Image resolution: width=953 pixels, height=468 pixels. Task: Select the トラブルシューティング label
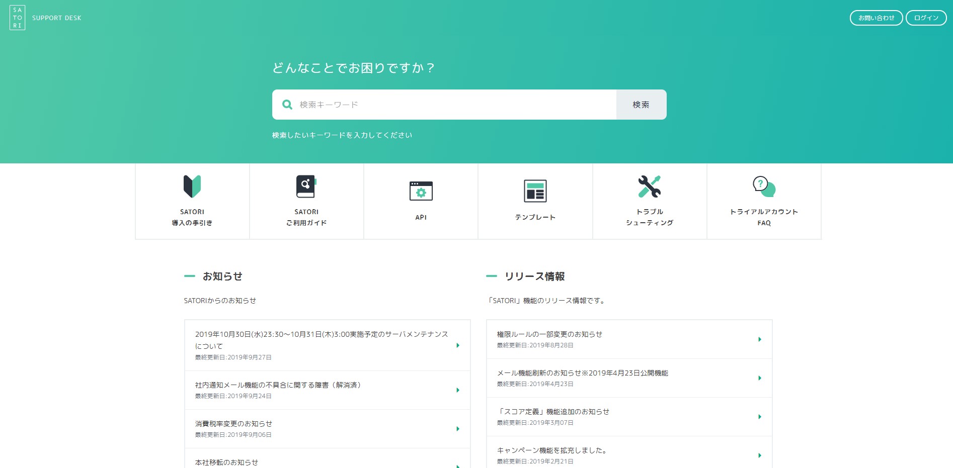(x=650, y=217)
